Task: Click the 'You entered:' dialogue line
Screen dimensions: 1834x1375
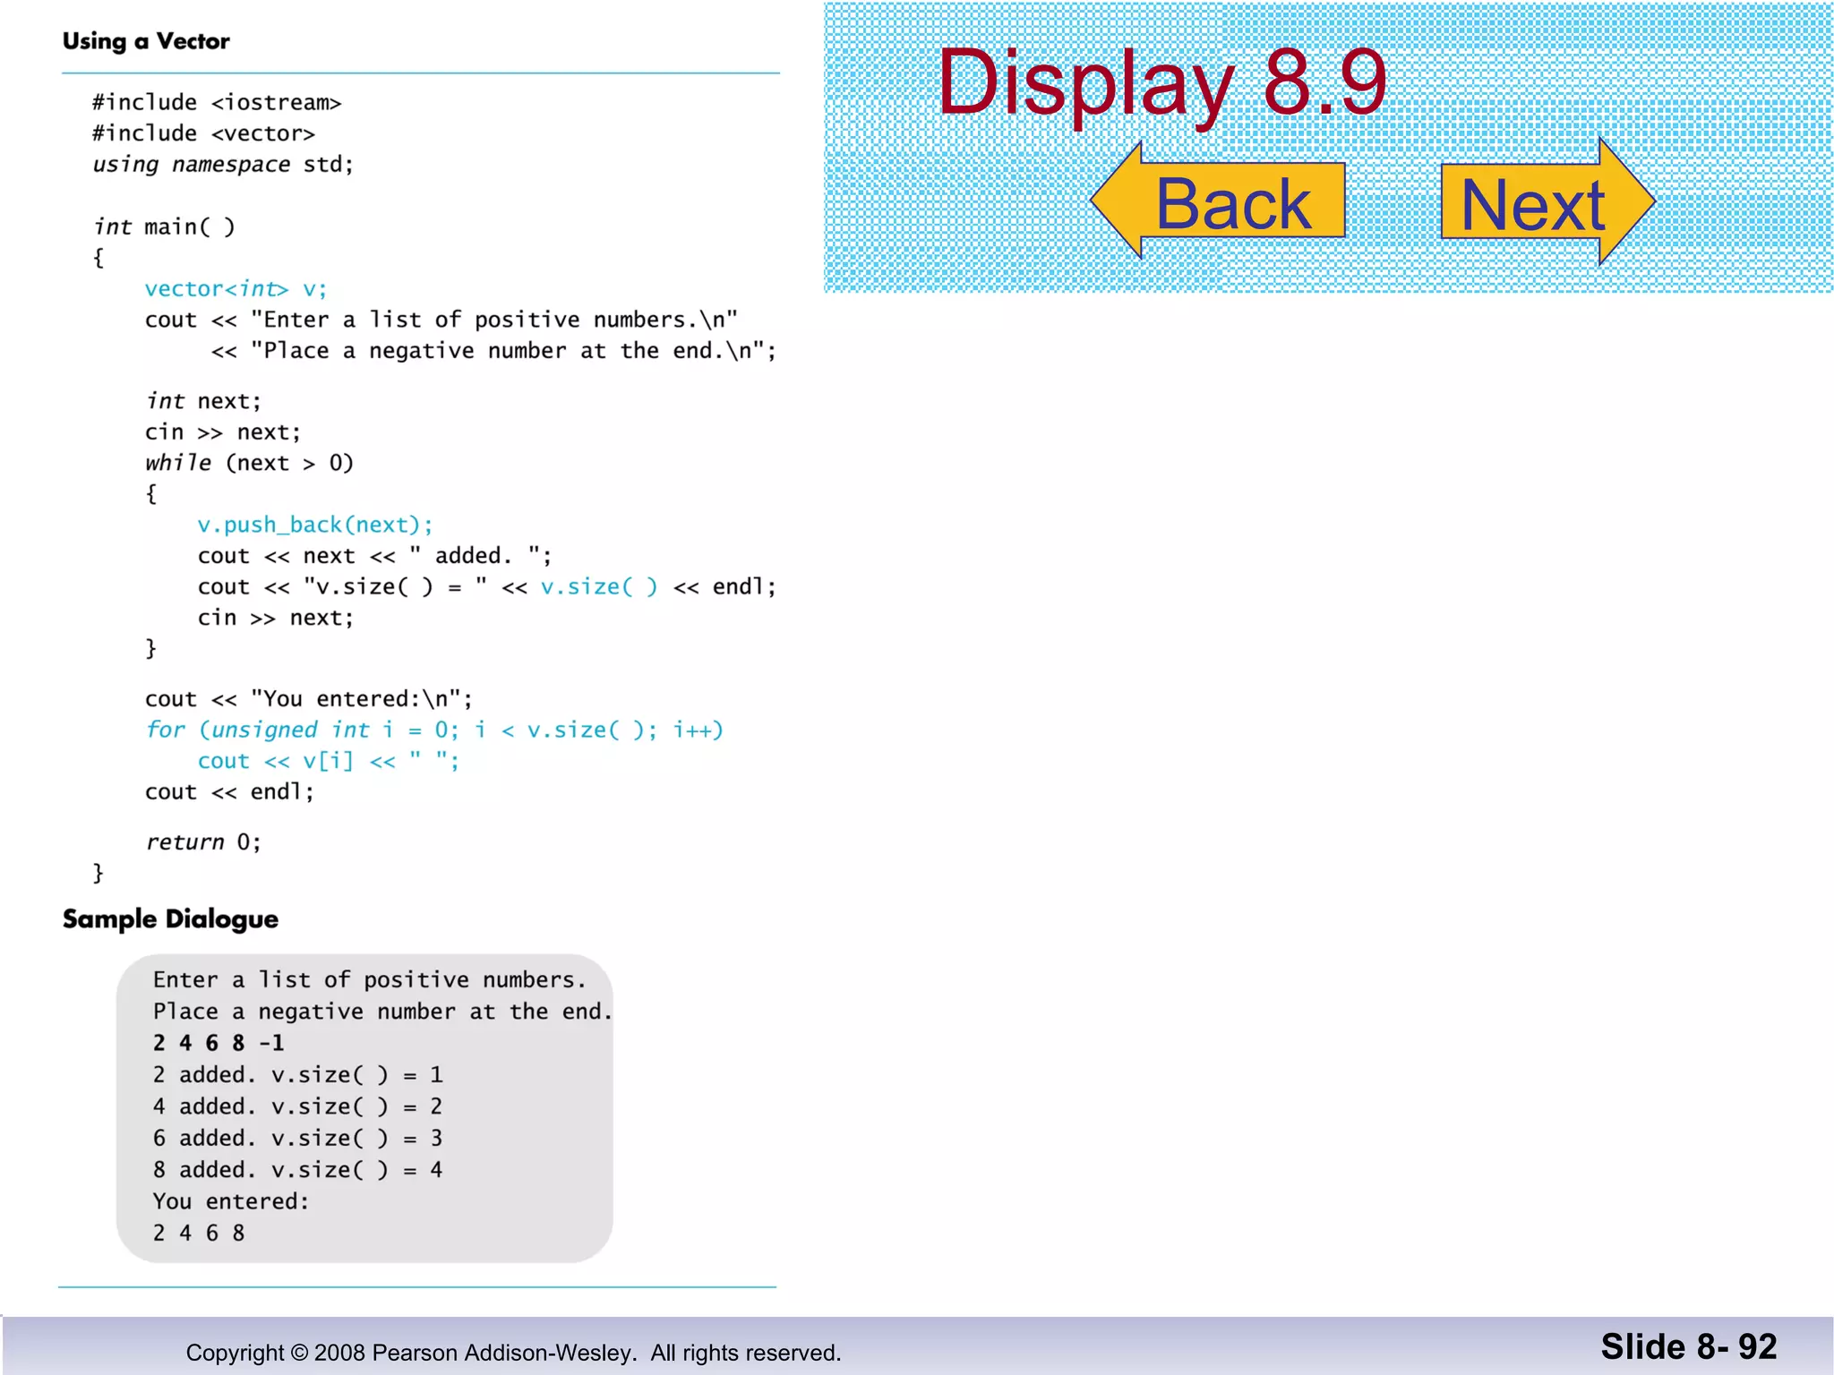Action: (x=231, y=1201)
